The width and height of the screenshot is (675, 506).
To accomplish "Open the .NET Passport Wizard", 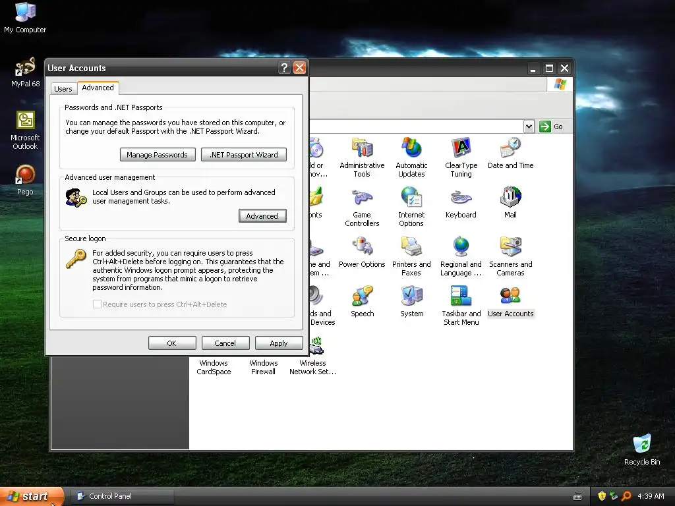I will (244, 154).
